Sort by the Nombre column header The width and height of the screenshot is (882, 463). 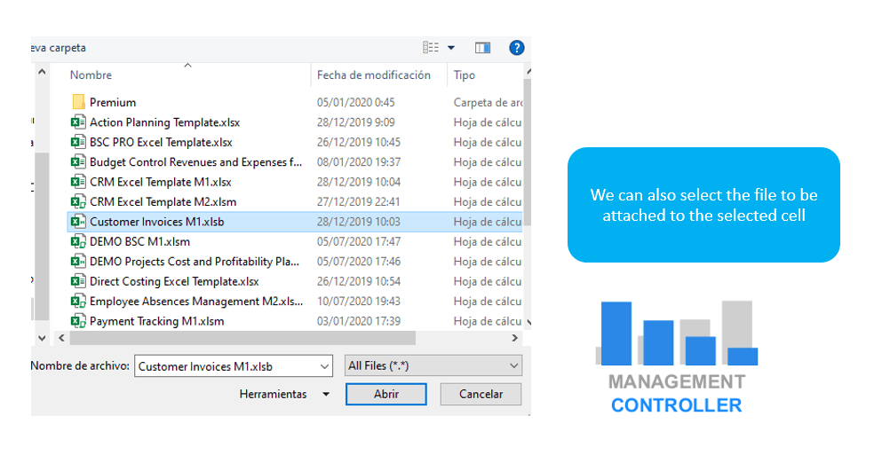coord(91,75)
